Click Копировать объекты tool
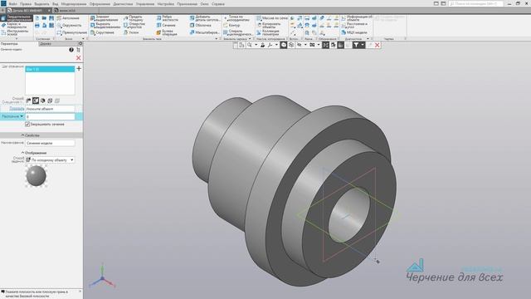This screenshot has height=299, width=531. click(269, 26)
